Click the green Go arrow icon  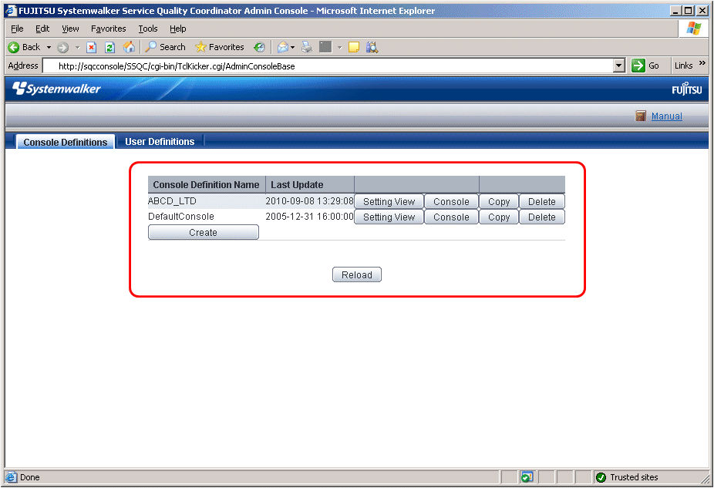[x=638, y=66]
